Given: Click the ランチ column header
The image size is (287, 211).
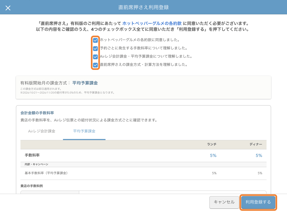Looking at the screenshot, I should pyautogui.click(x=212, y=144).
